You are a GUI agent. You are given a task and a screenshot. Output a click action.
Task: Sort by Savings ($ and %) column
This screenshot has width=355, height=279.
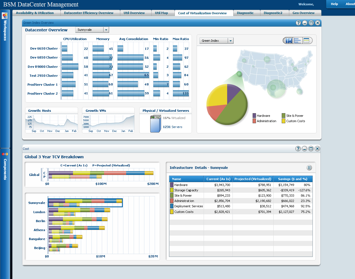point(293,179)
